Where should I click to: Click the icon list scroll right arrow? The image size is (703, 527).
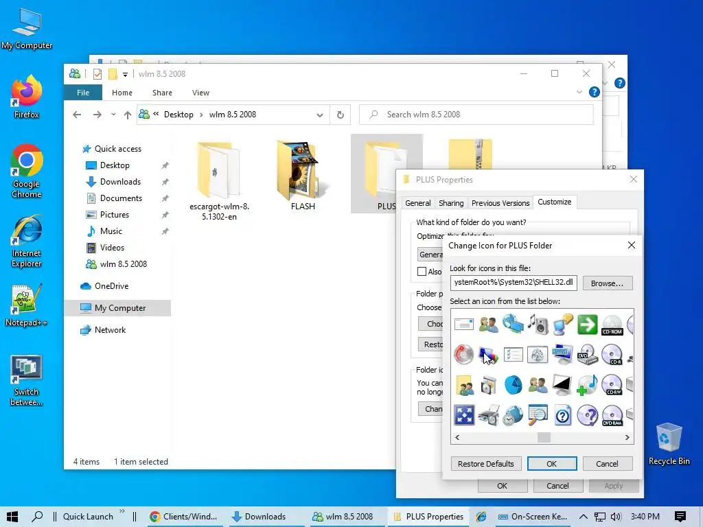pos(627,437)
